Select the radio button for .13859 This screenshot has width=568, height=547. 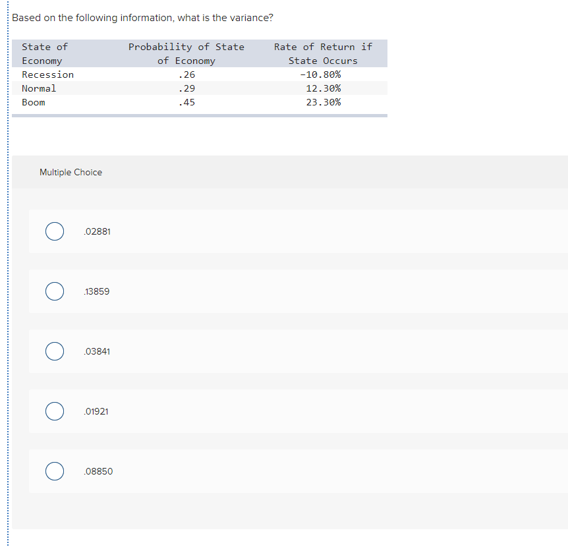click(54, 291)
